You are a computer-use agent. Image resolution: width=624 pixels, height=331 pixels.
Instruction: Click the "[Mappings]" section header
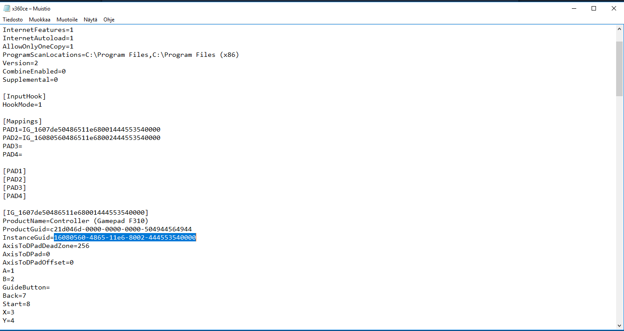(22, 121)
